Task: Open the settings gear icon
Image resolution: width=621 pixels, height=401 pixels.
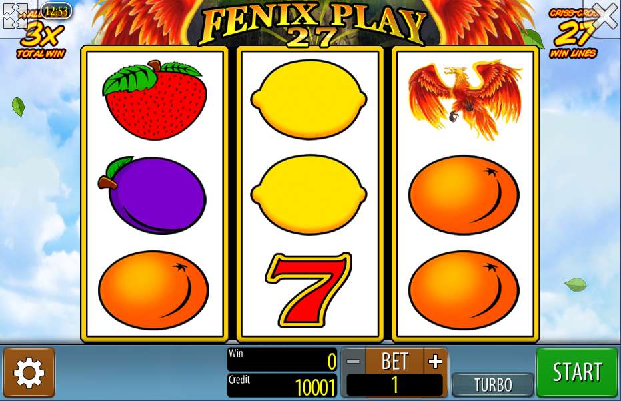Action: (29, 372)
